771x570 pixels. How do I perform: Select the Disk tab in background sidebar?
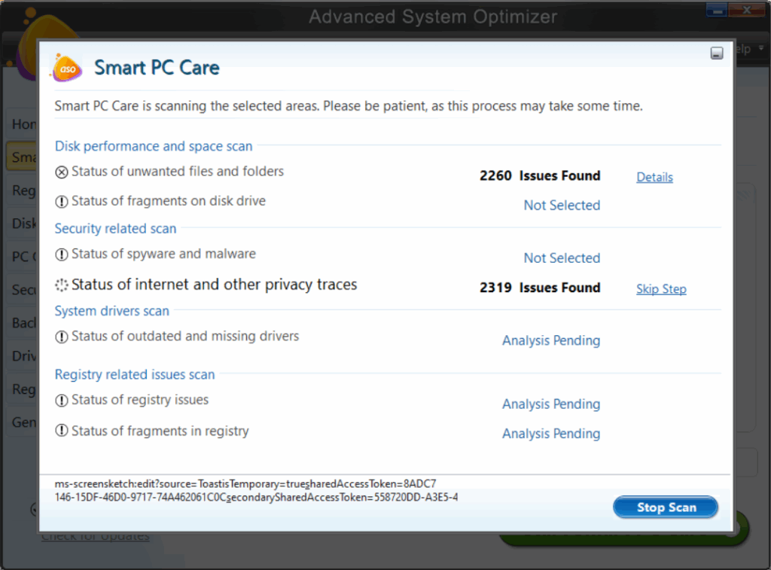(23, 224)
